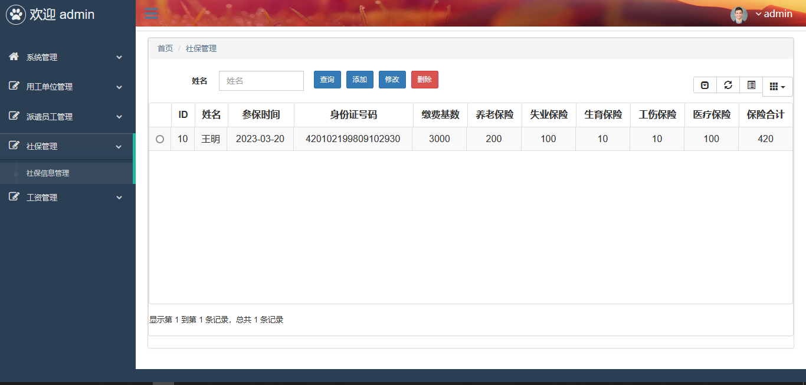Select the radio button for 王明 row
Viewport: 806px width, 385px height.
click(160, 139)
